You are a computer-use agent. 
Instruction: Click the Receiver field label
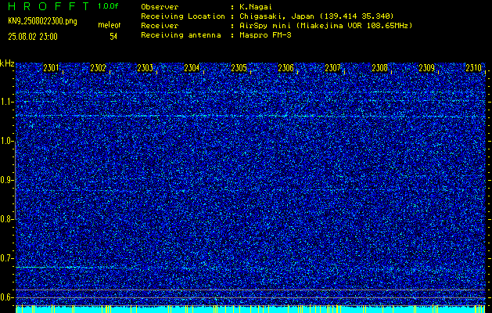pos(160,26)
